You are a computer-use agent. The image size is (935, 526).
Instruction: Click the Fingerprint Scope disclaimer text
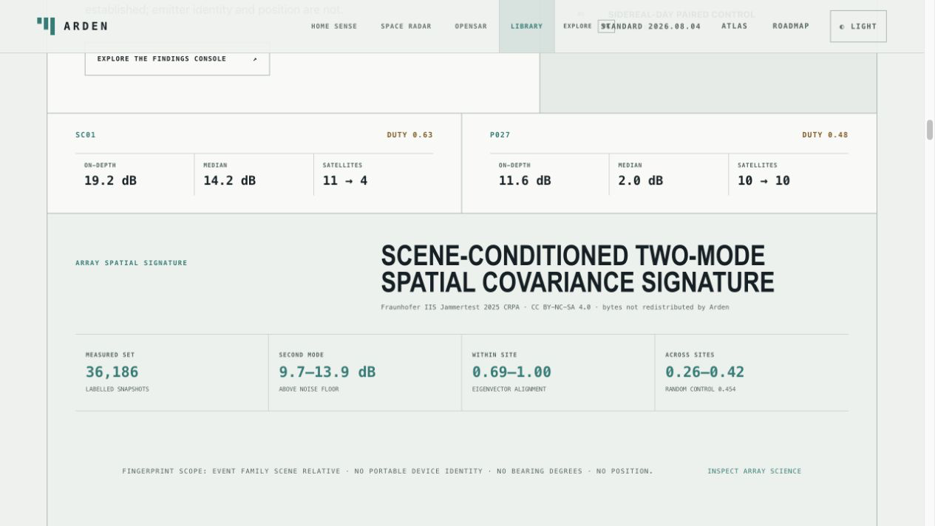(388, 471)
